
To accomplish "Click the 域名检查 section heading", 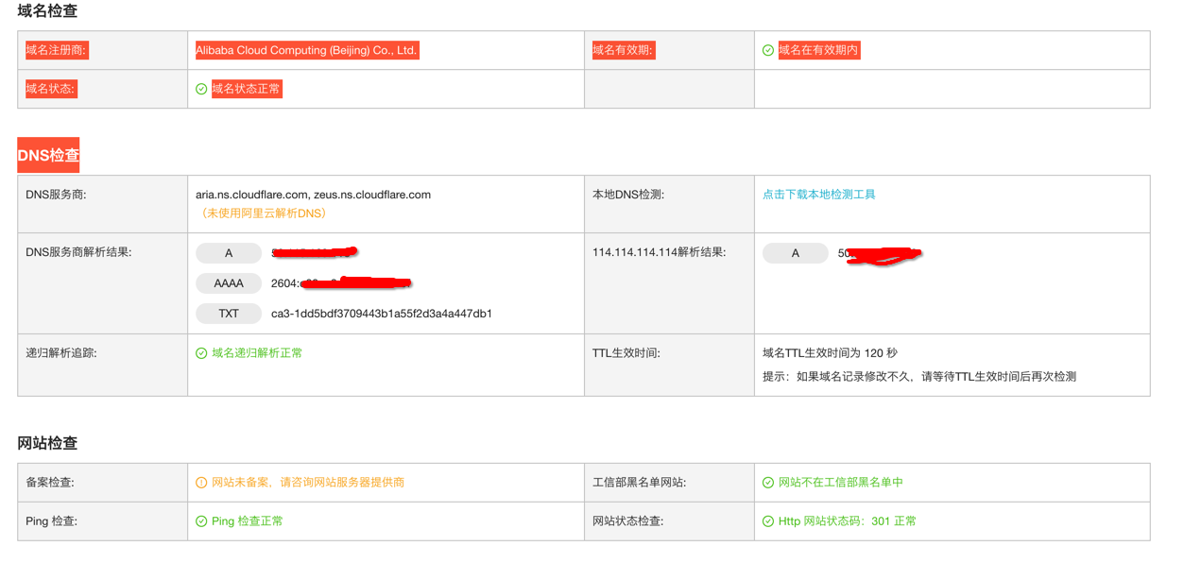I will tap(47, 11).
